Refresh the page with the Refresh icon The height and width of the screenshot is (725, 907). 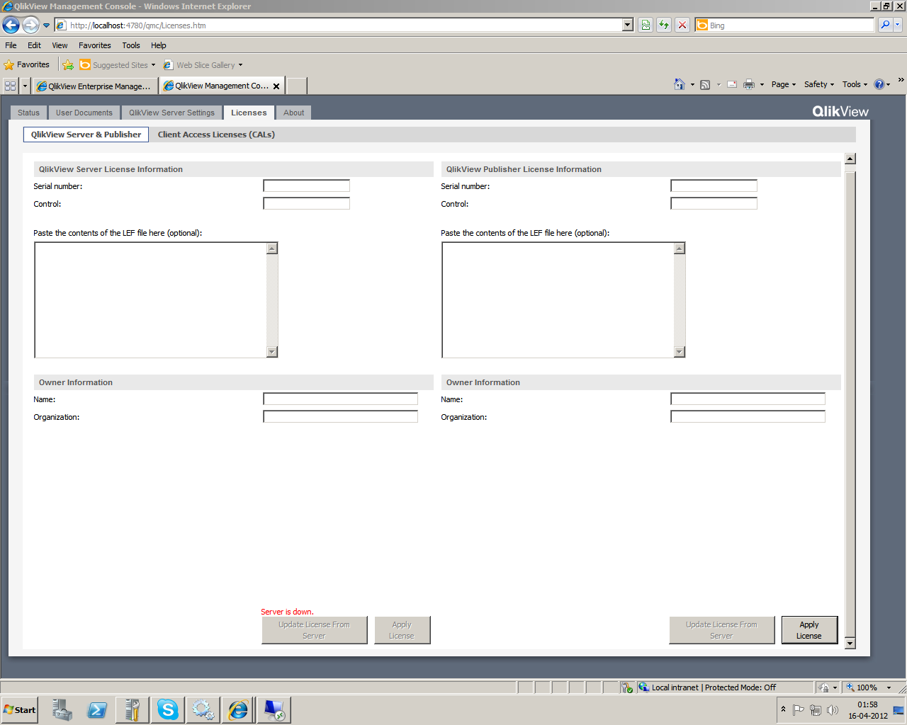tap(664, 25)
